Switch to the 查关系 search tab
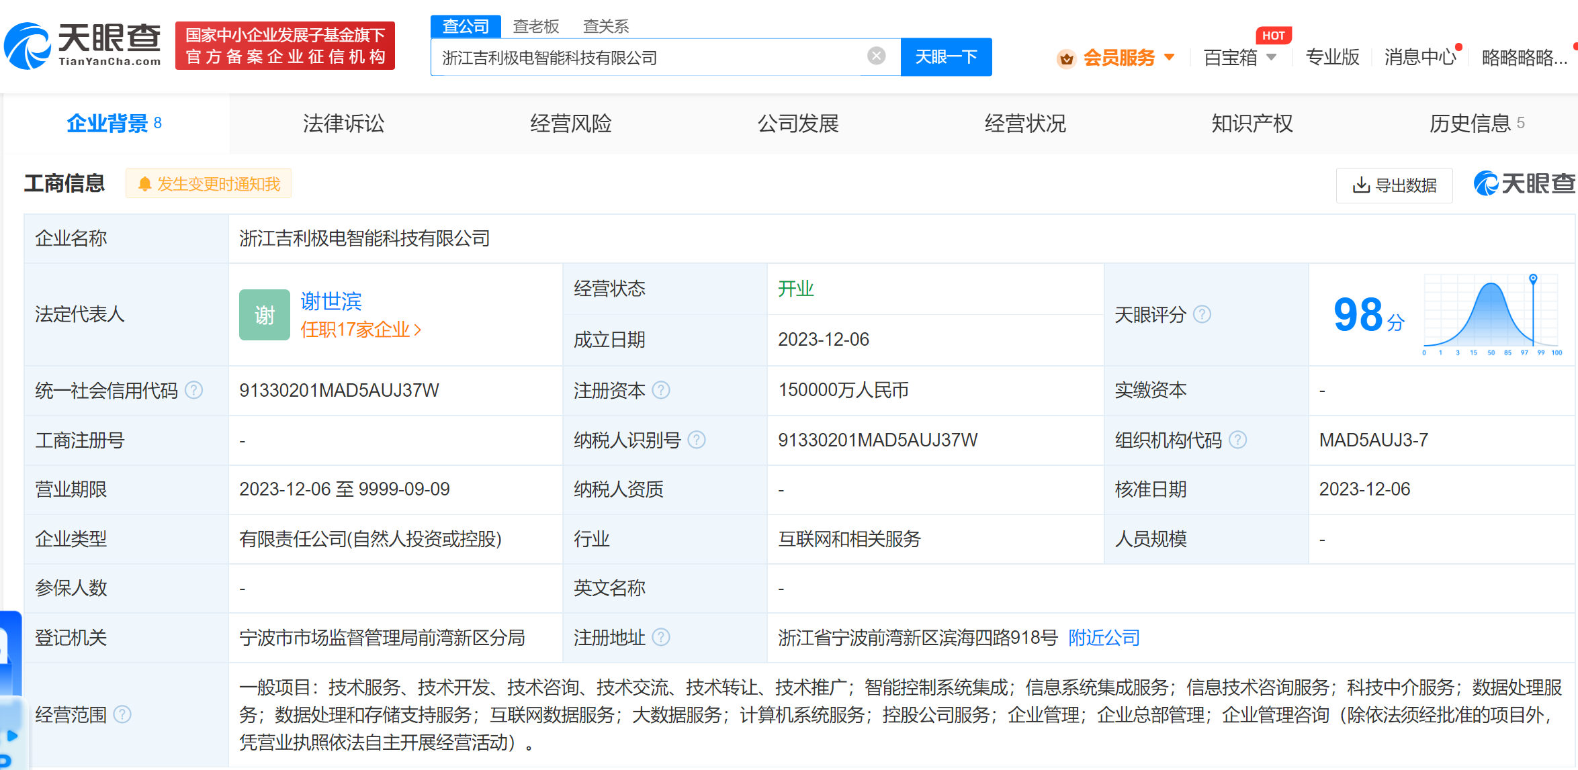 (x=606, y=26)
